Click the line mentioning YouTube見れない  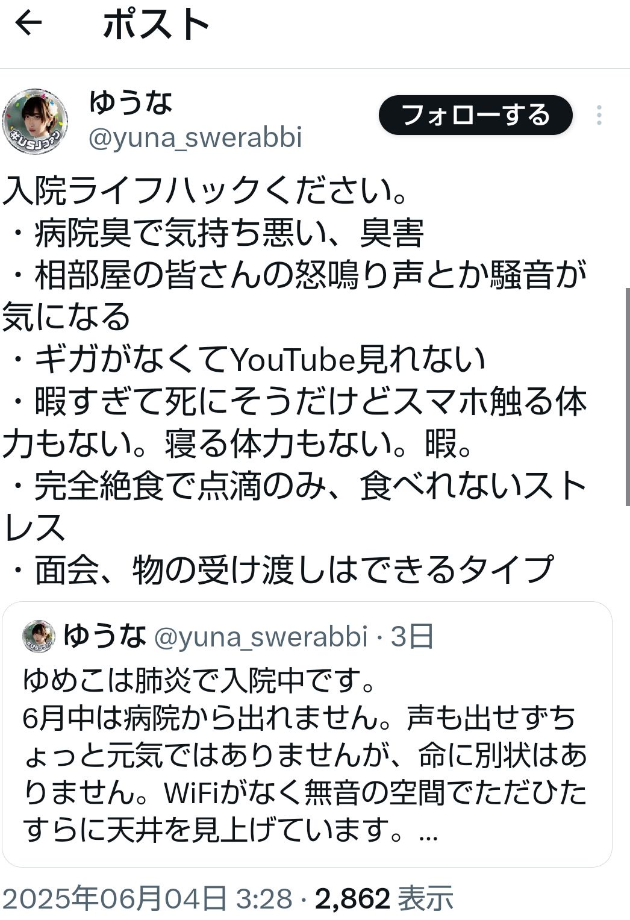[248, 359]
